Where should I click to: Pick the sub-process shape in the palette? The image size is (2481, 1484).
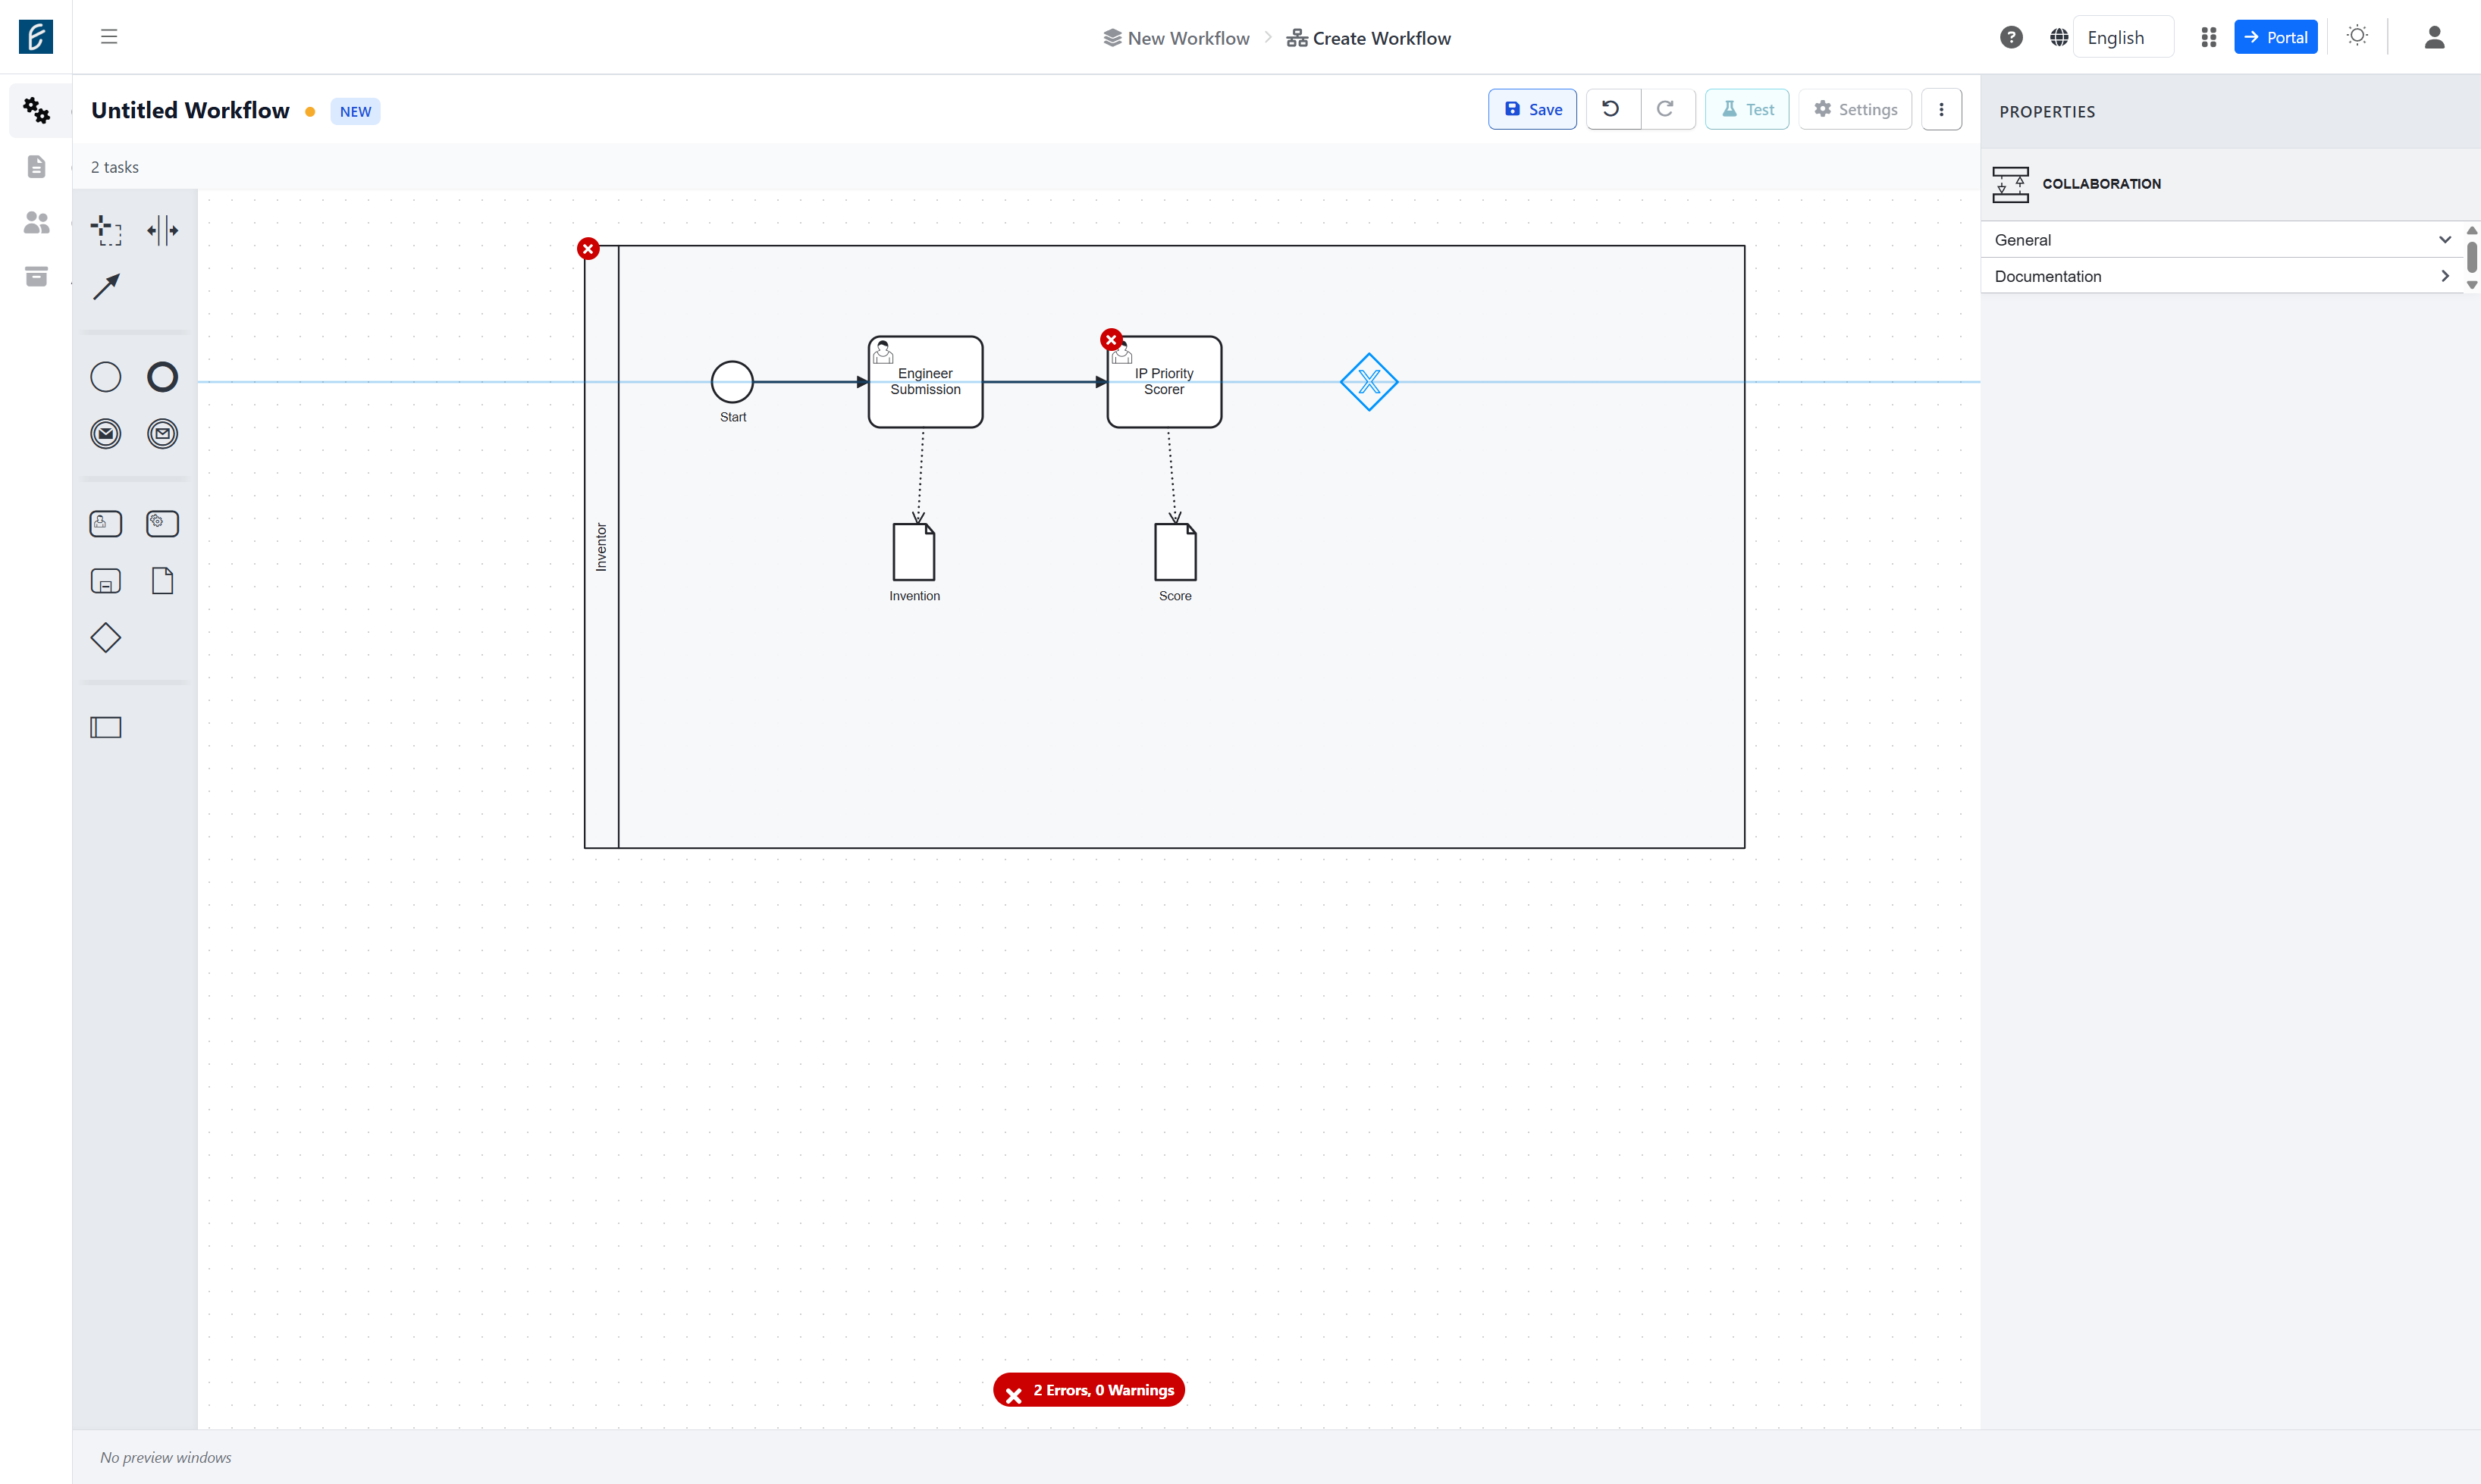[106, 581]
